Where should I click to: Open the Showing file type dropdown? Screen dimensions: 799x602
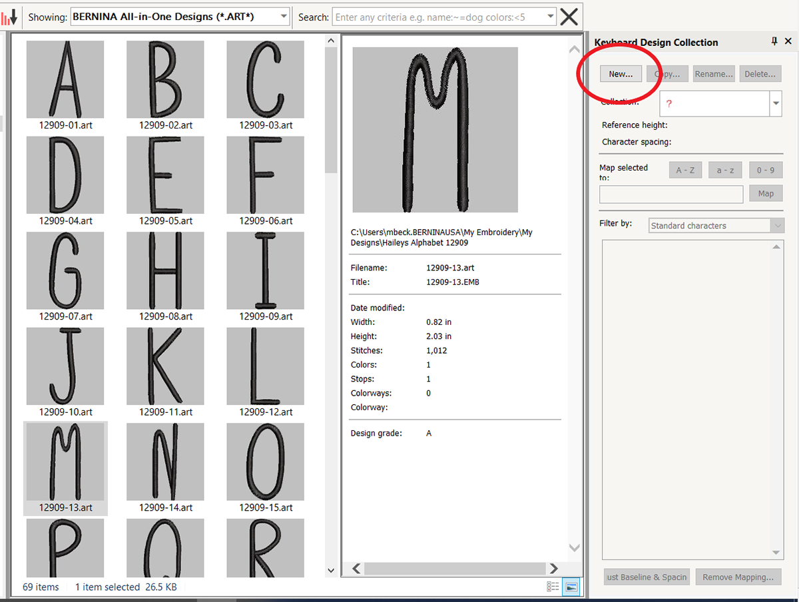(x=284, y=17)
